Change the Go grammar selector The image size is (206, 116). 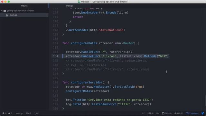point(157,113)
